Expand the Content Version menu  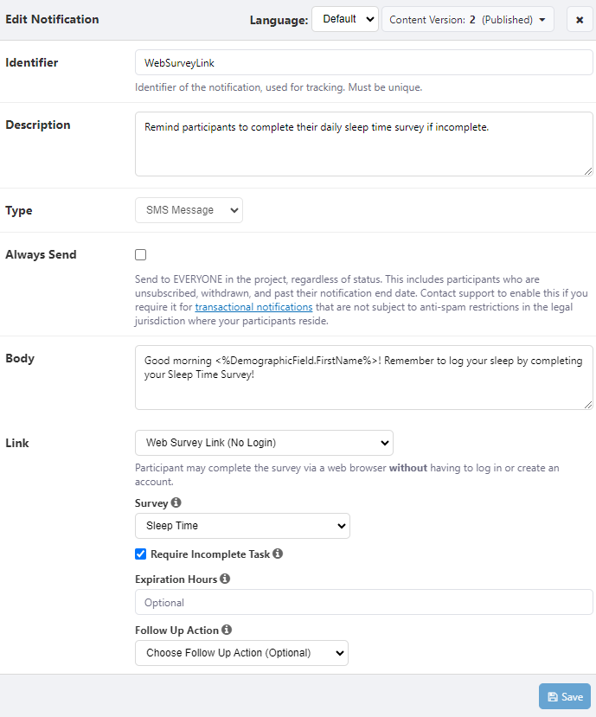click(467, 19)
